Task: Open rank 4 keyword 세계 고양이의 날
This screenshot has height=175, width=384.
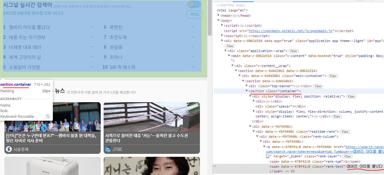Action: [x=25, y=57]
